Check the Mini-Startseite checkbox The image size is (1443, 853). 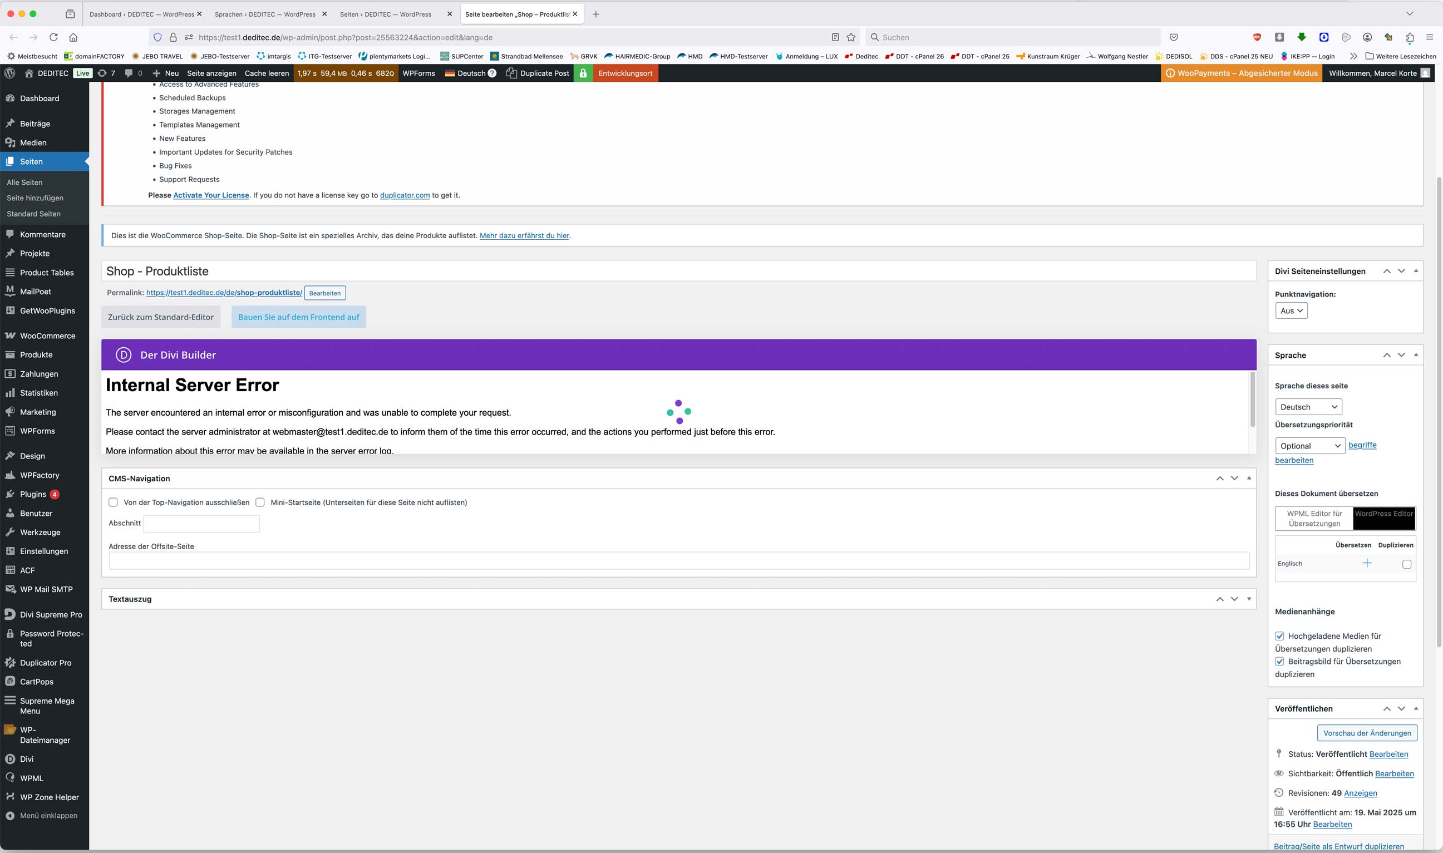[x=260, y=502]
